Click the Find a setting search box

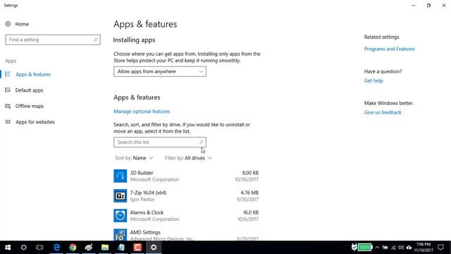pos(53,40)
